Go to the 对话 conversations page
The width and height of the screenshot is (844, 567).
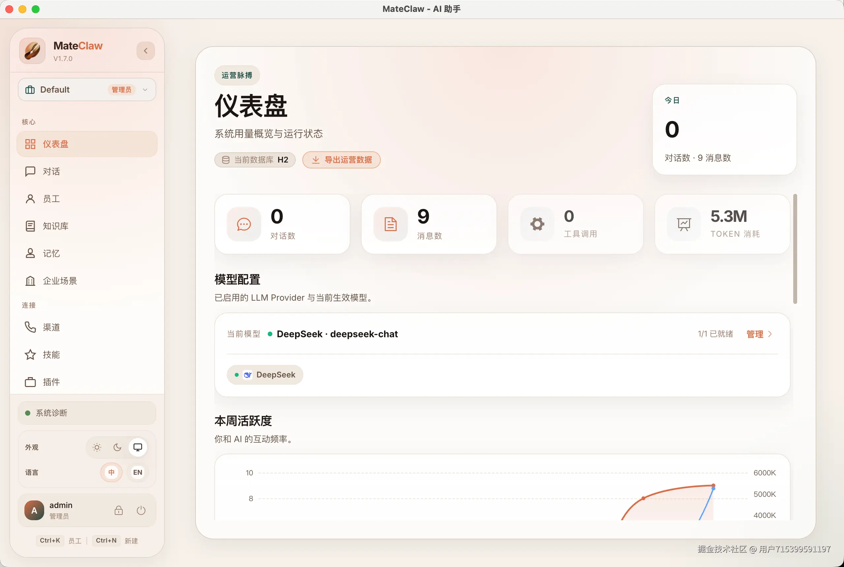[x=87, y=171]
